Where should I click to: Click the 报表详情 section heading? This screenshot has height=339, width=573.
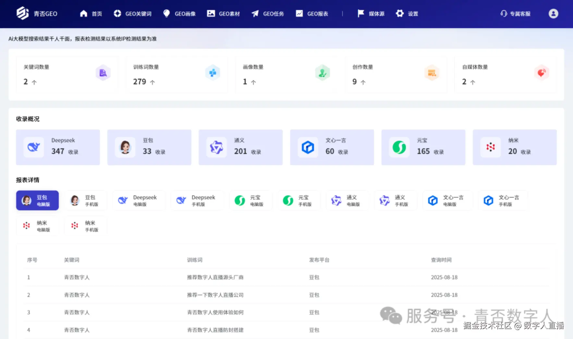point(28,180)
